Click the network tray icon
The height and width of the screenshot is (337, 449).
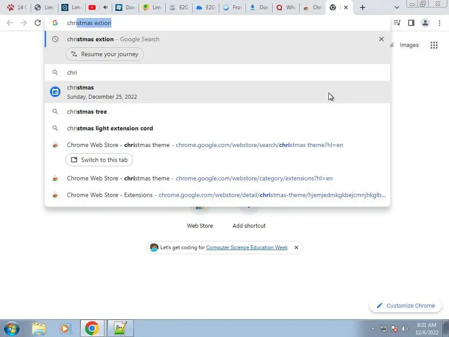[x=383, y=329]
